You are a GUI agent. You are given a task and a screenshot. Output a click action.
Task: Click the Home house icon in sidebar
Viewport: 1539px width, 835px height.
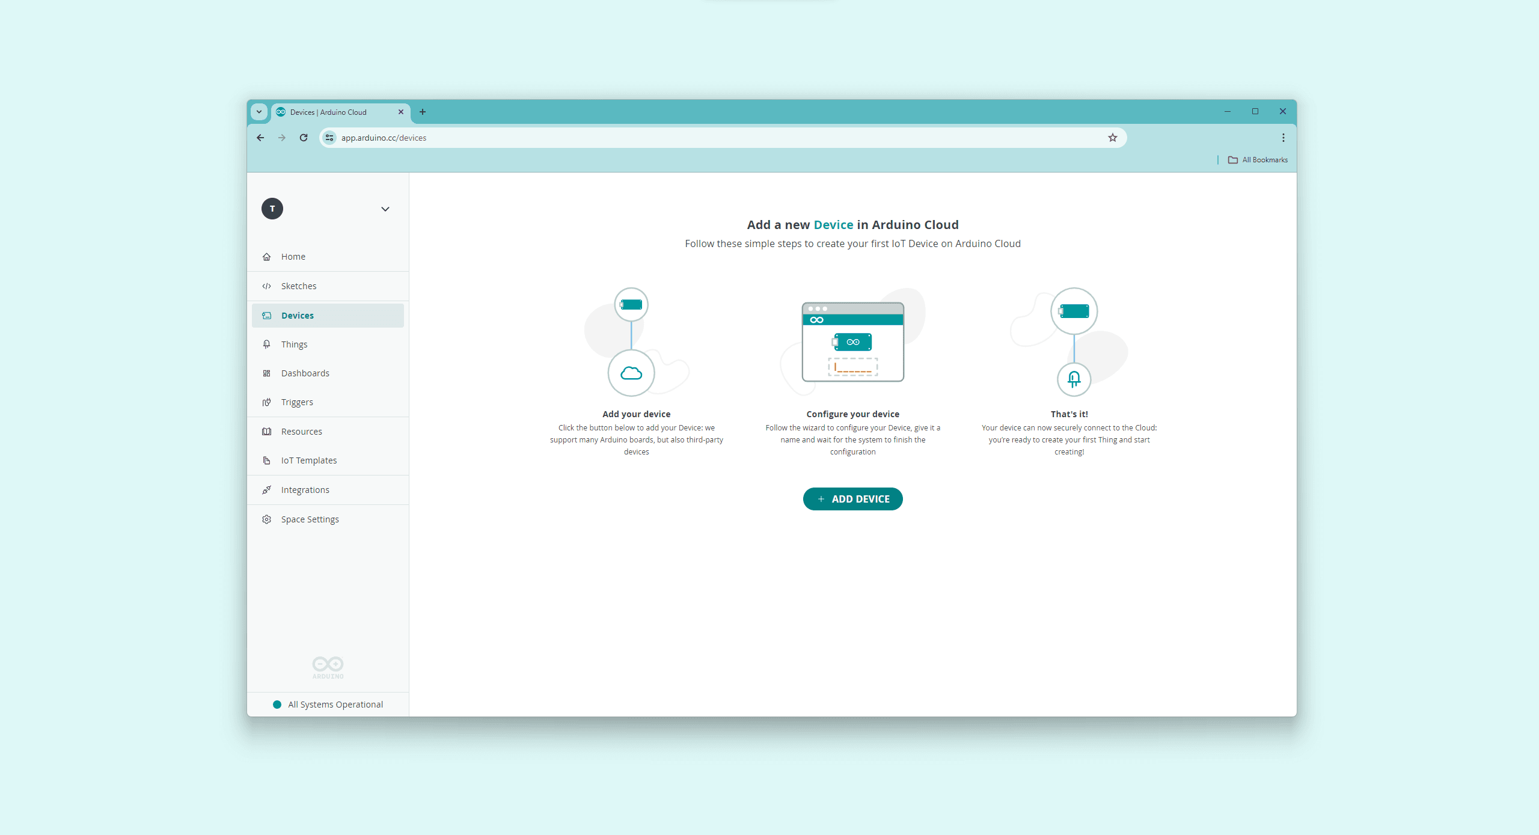pyautogui.click(x=266, y=257)
